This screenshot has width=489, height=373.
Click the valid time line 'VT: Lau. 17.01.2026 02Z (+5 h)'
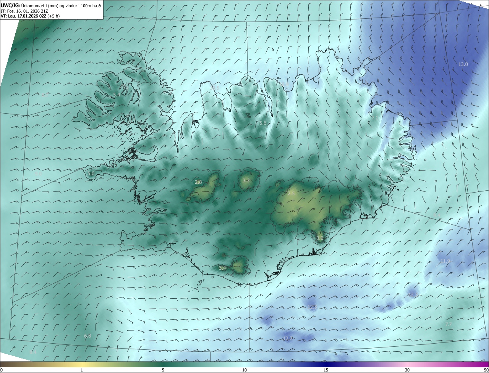[x=30, y=16]
